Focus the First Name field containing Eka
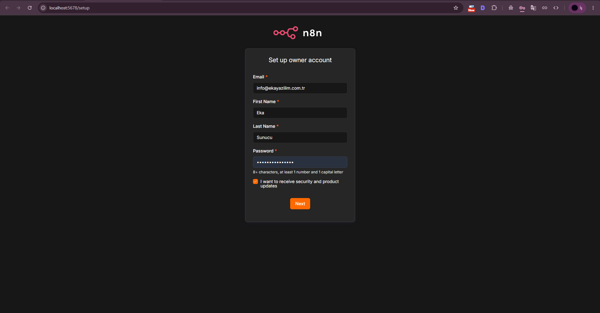This screenshot has height=313, width=600. 300,113
